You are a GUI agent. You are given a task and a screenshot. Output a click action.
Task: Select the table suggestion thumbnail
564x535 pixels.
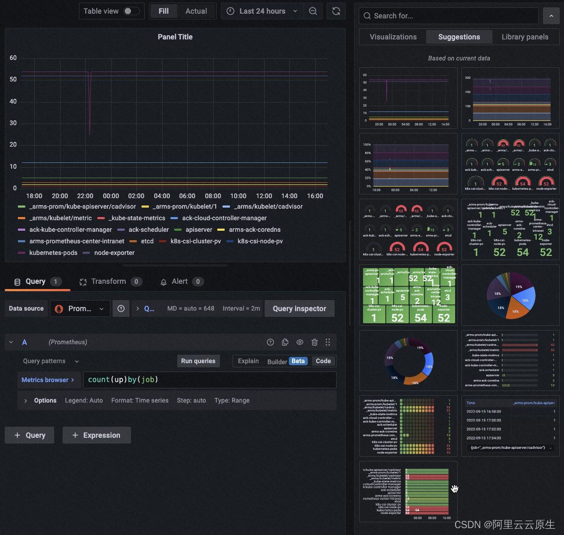click(x=510, y=426)
